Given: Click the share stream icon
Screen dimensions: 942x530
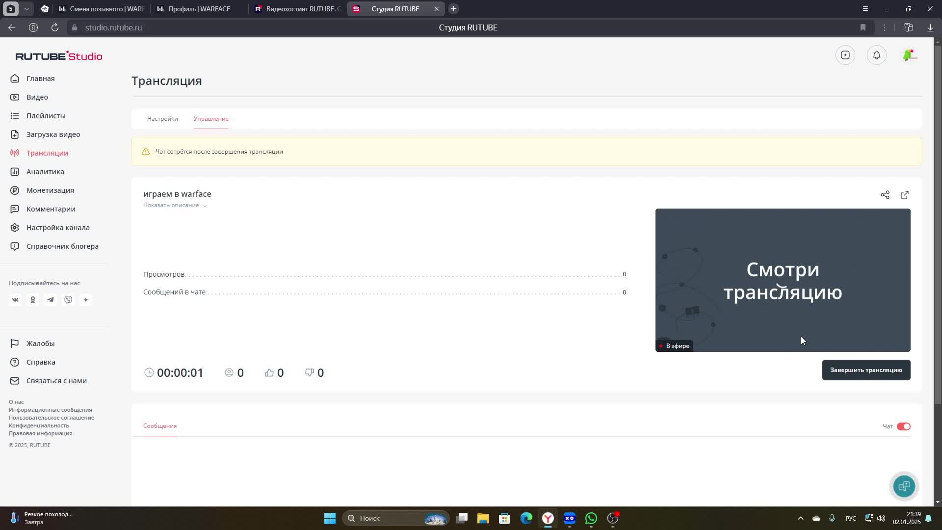Looking at the screenshot, I should (885, 195).
